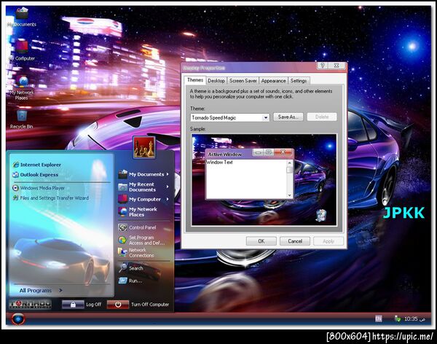The width and height of the screenshot is (437, 344).
Task: Click the Log Off lock button
Action: pyautogui.click(x=73, y=305)
